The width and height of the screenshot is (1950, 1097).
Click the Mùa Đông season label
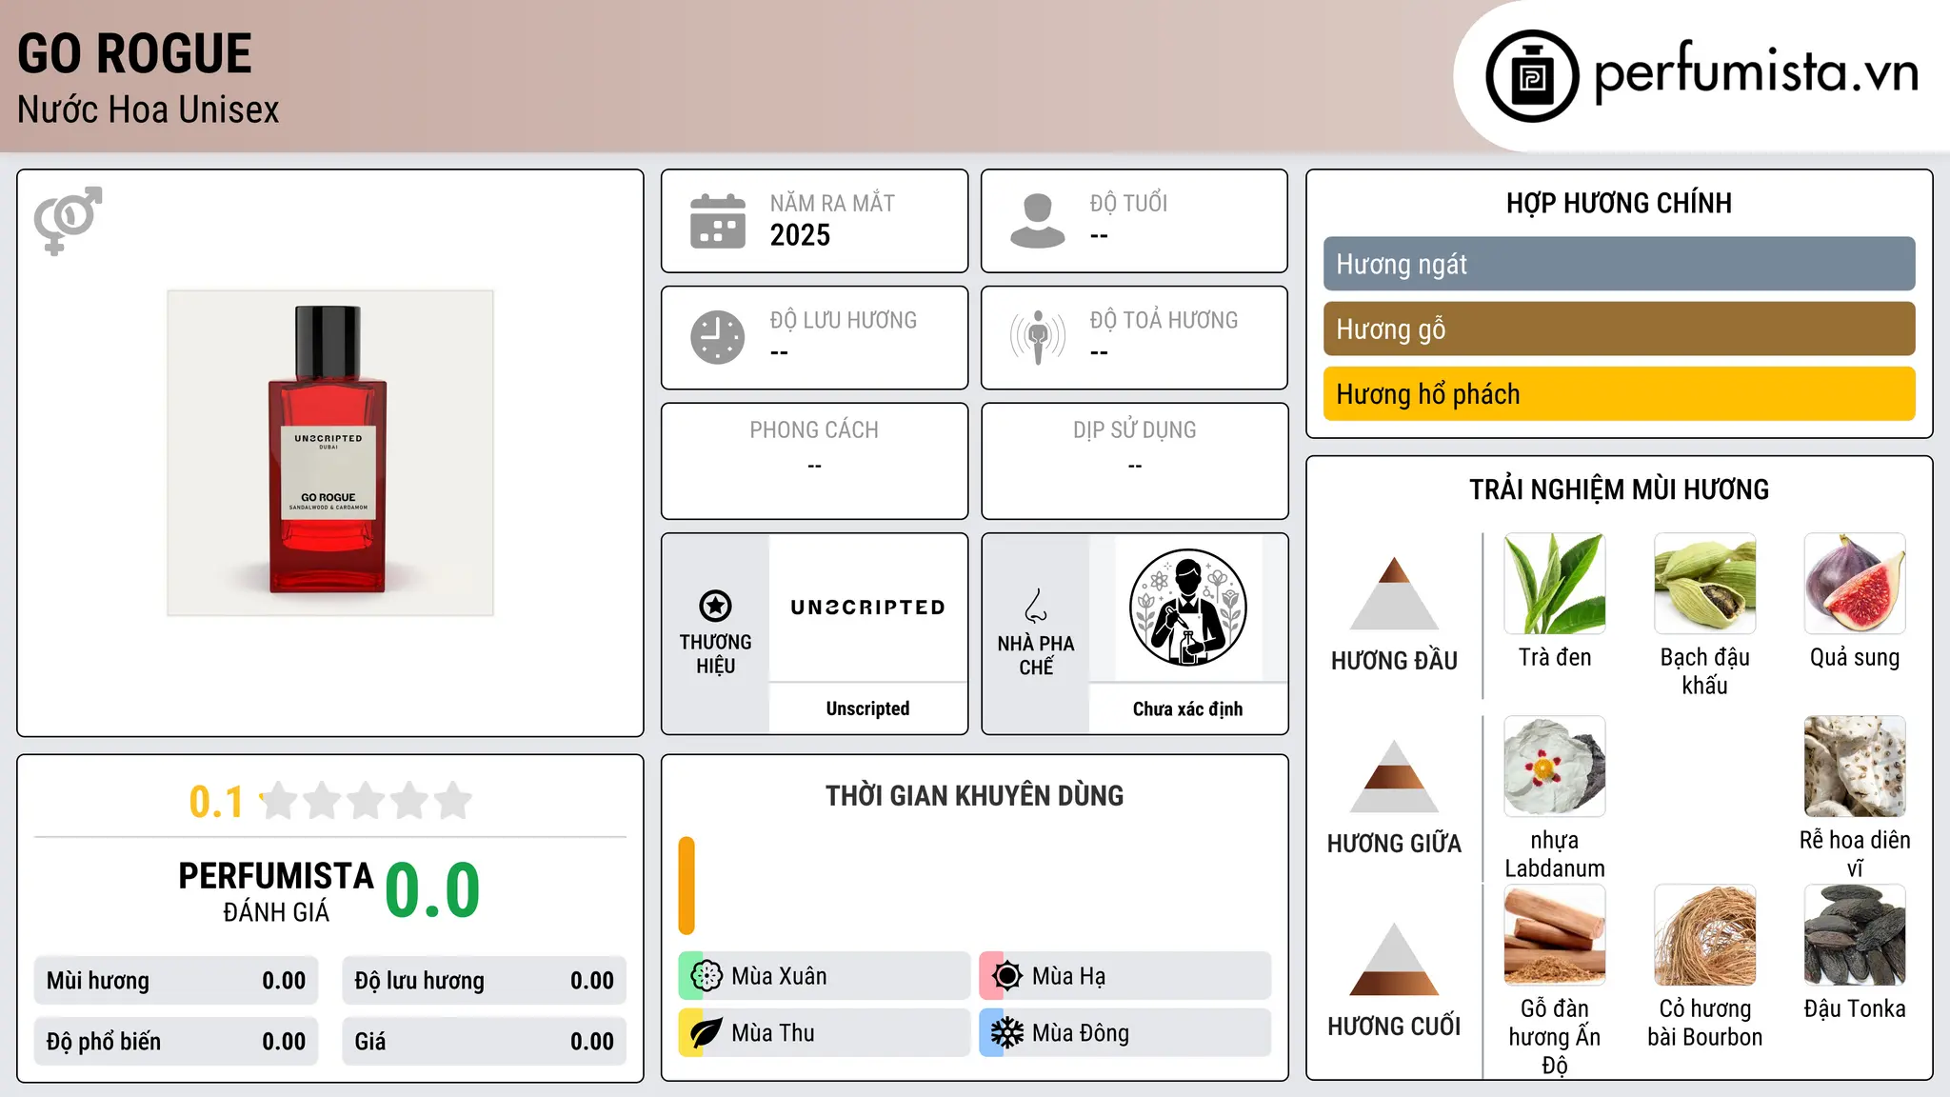point(1081,1033)
